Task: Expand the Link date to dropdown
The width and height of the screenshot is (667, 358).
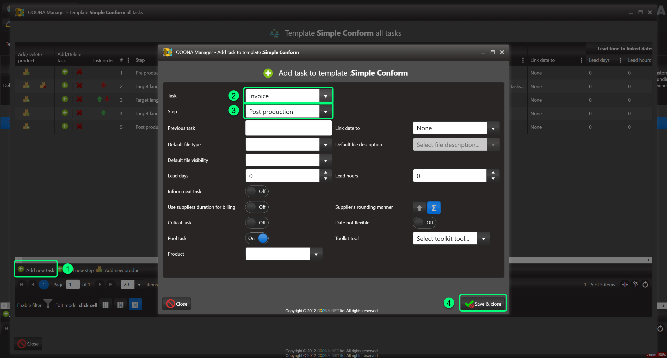Action: (493, 128)
